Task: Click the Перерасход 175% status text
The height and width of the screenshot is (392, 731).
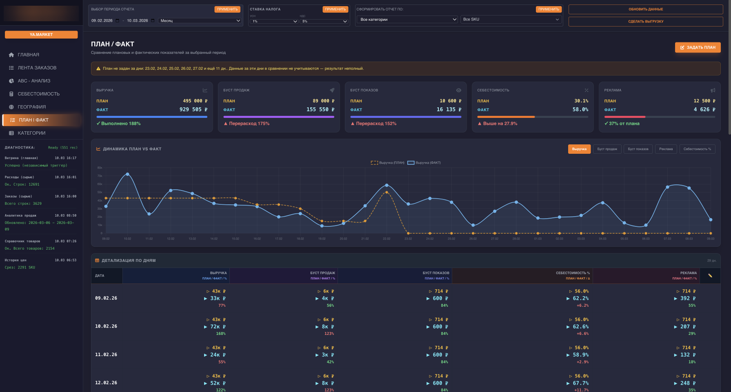Action: pyautogui.click(x=247, y=124)
